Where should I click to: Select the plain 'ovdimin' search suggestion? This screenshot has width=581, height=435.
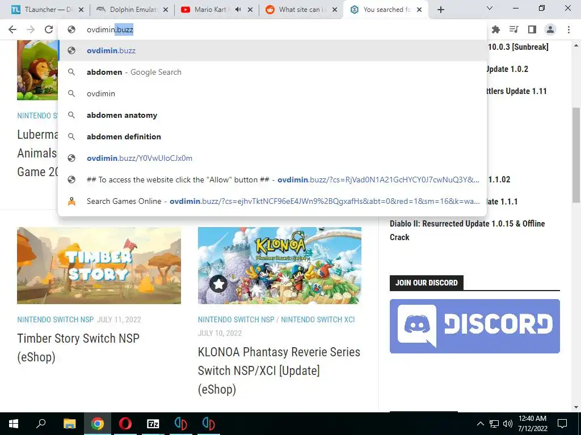272,93
